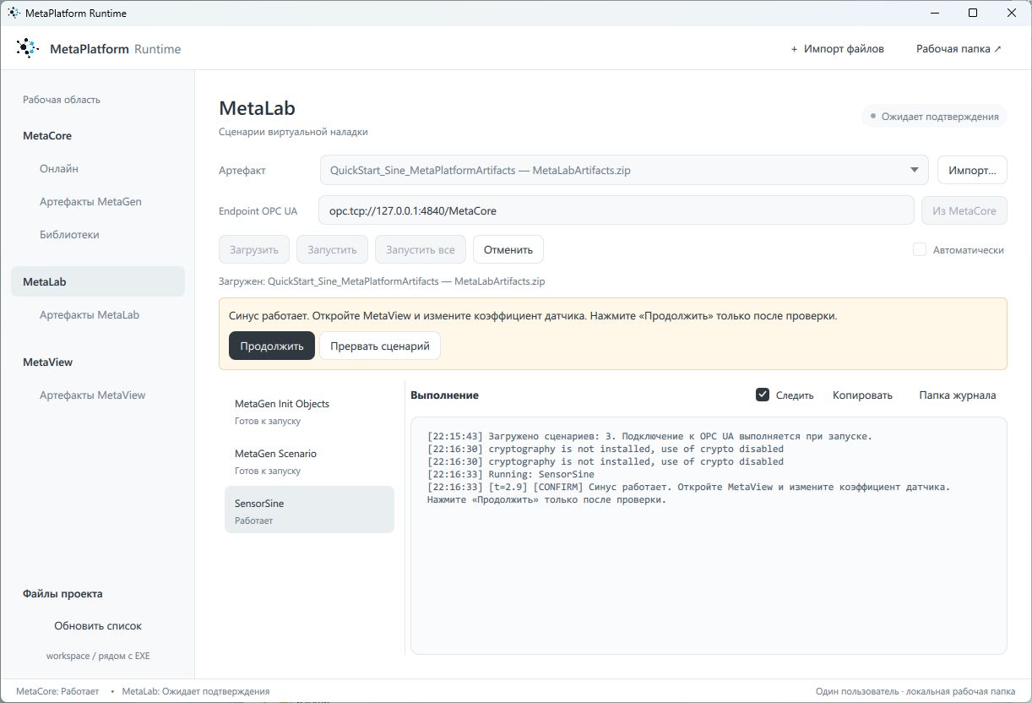Open Артефакты MetaView in sidebar
The width and height of the screenshot is (1032, 703).
[93, 395]
